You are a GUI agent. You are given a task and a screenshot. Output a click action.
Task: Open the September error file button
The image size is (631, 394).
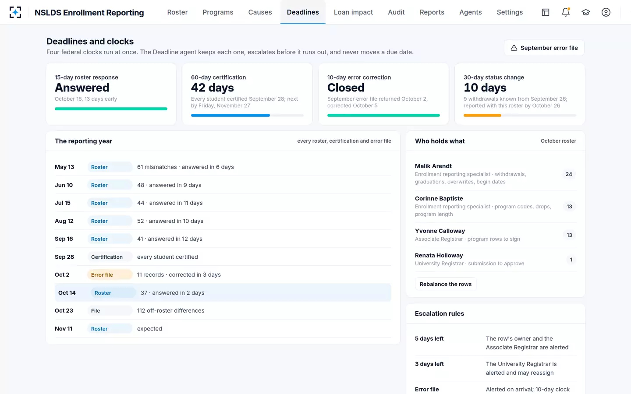(544, 48)
